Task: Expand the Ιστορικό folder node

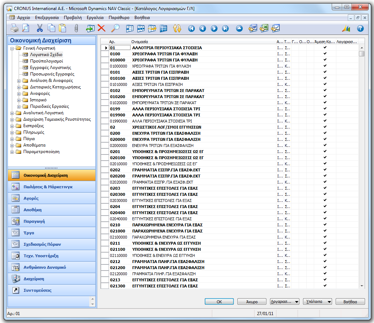Action: 19,100
